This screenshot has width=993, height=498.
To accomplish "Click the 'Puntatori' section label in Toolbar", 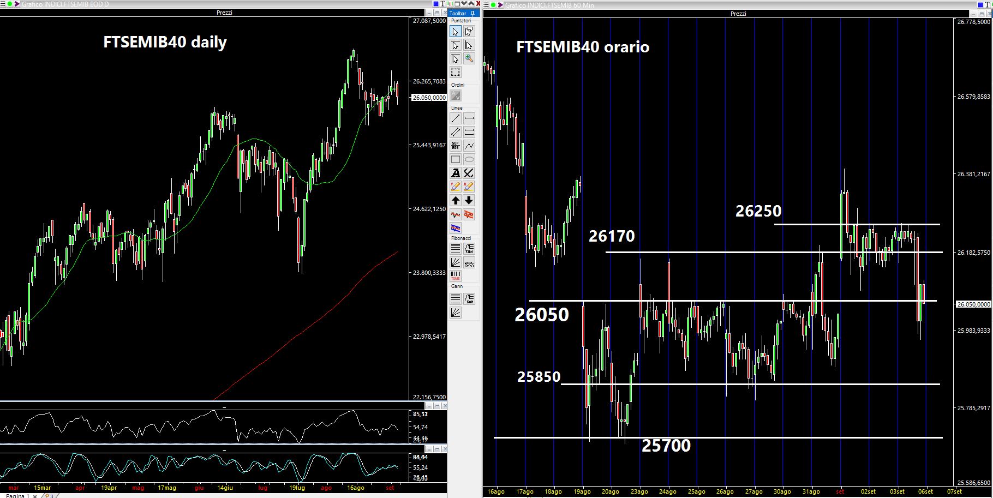I will pos(461,21).
